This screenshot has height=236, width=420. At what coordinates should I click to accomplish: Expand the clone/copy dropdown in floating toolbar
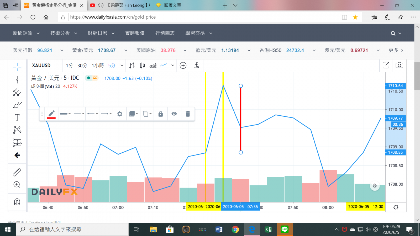point(147,114)
